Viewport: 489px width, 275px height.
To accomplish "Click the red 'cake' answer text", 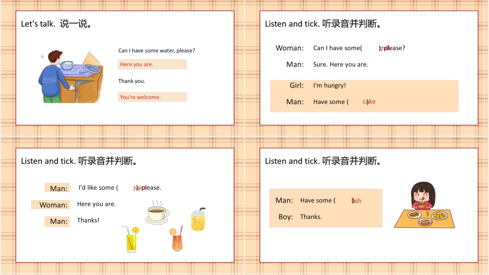I will pos(369,102).
